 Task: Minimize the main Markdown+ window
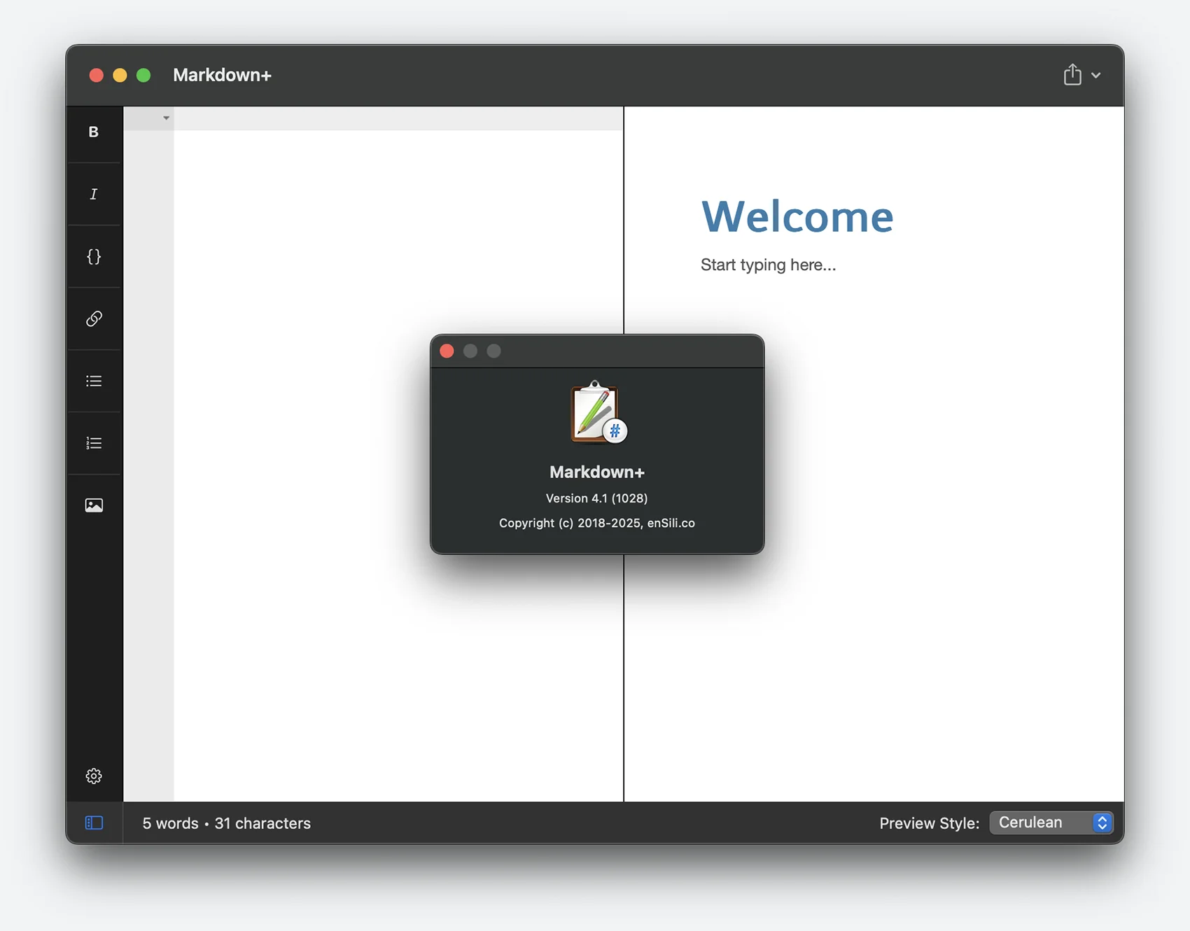click(120, 76)
